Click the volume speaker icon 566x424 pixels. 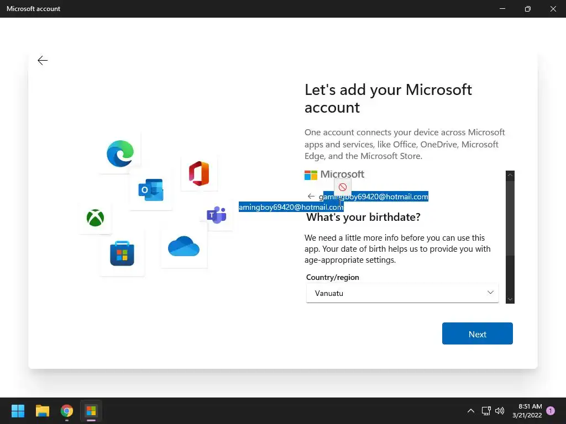pyautogui.click(x=500, y=411)
